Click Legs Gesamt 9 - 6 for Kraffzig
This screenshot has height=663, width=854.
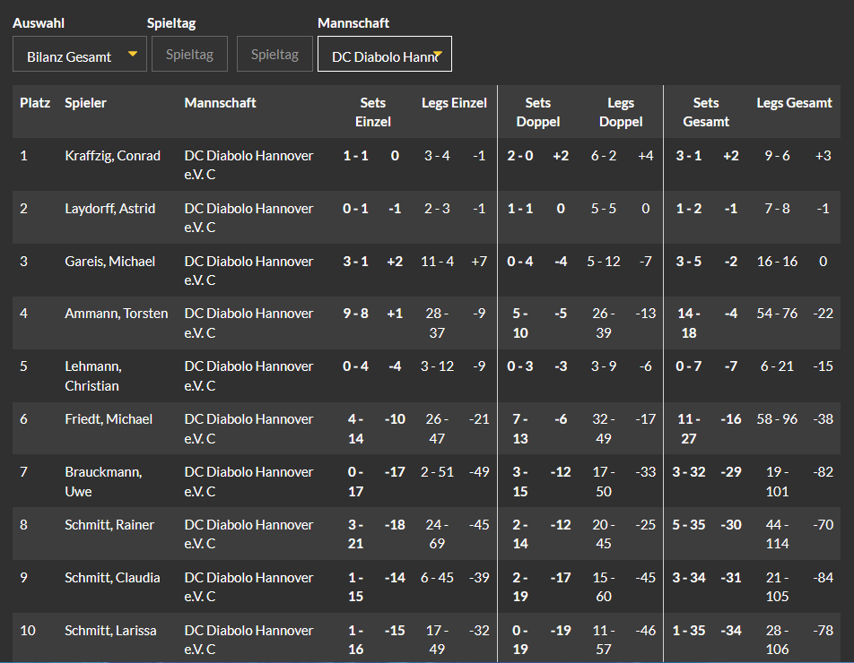pyautogui.click(x=777, y=156)
